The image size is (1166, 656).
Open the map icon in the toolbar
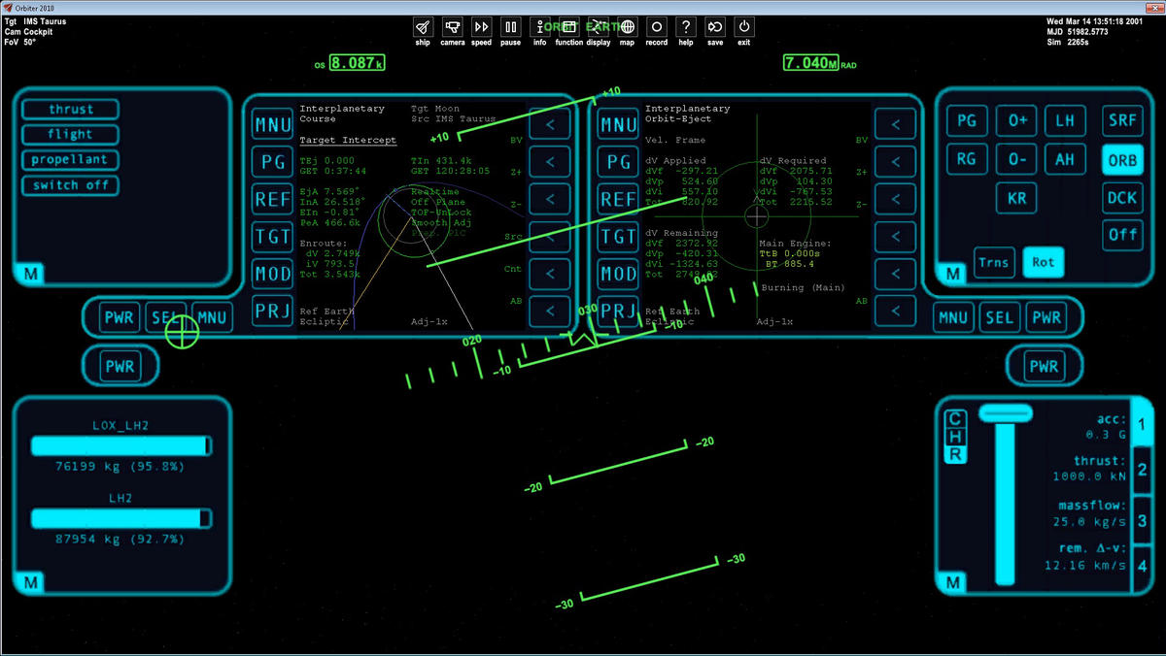tap(628, 27)
